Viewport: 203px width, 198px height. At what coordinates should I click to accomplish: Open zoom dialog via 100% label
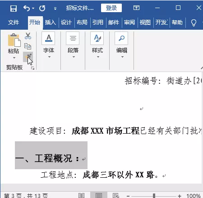(194, 196)
